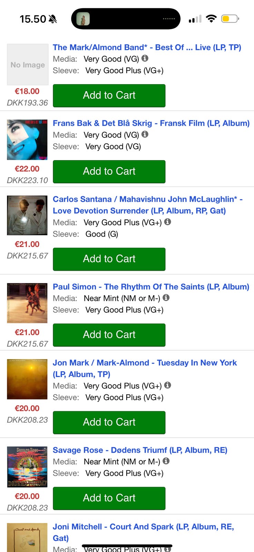The image size is (254, 552).
Task: Open Frans Bak & Det Blå Skrig listing link
Action: coord(151,123)
